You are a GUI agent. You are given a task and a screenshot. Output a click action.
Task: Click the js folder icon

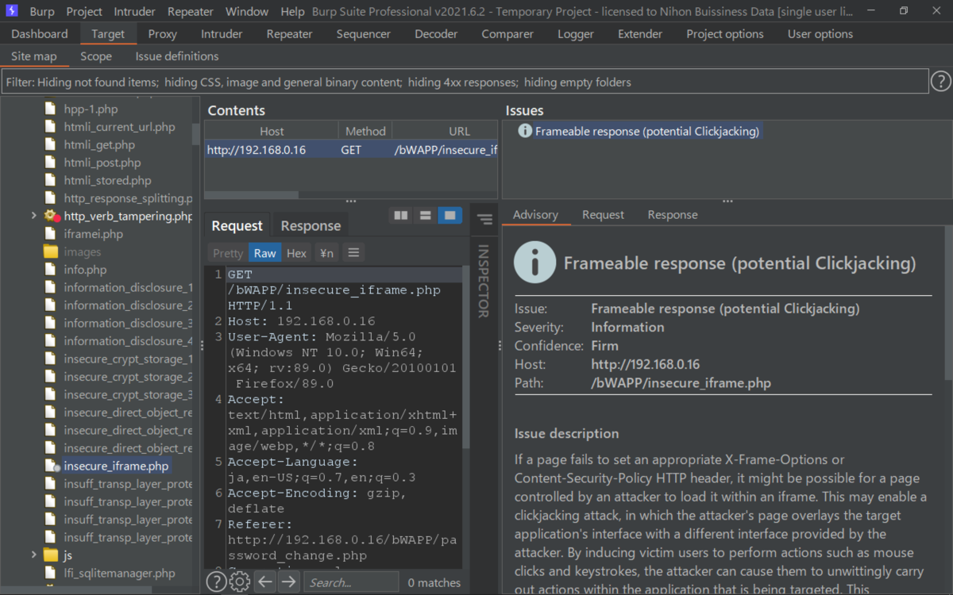(51, 555)
